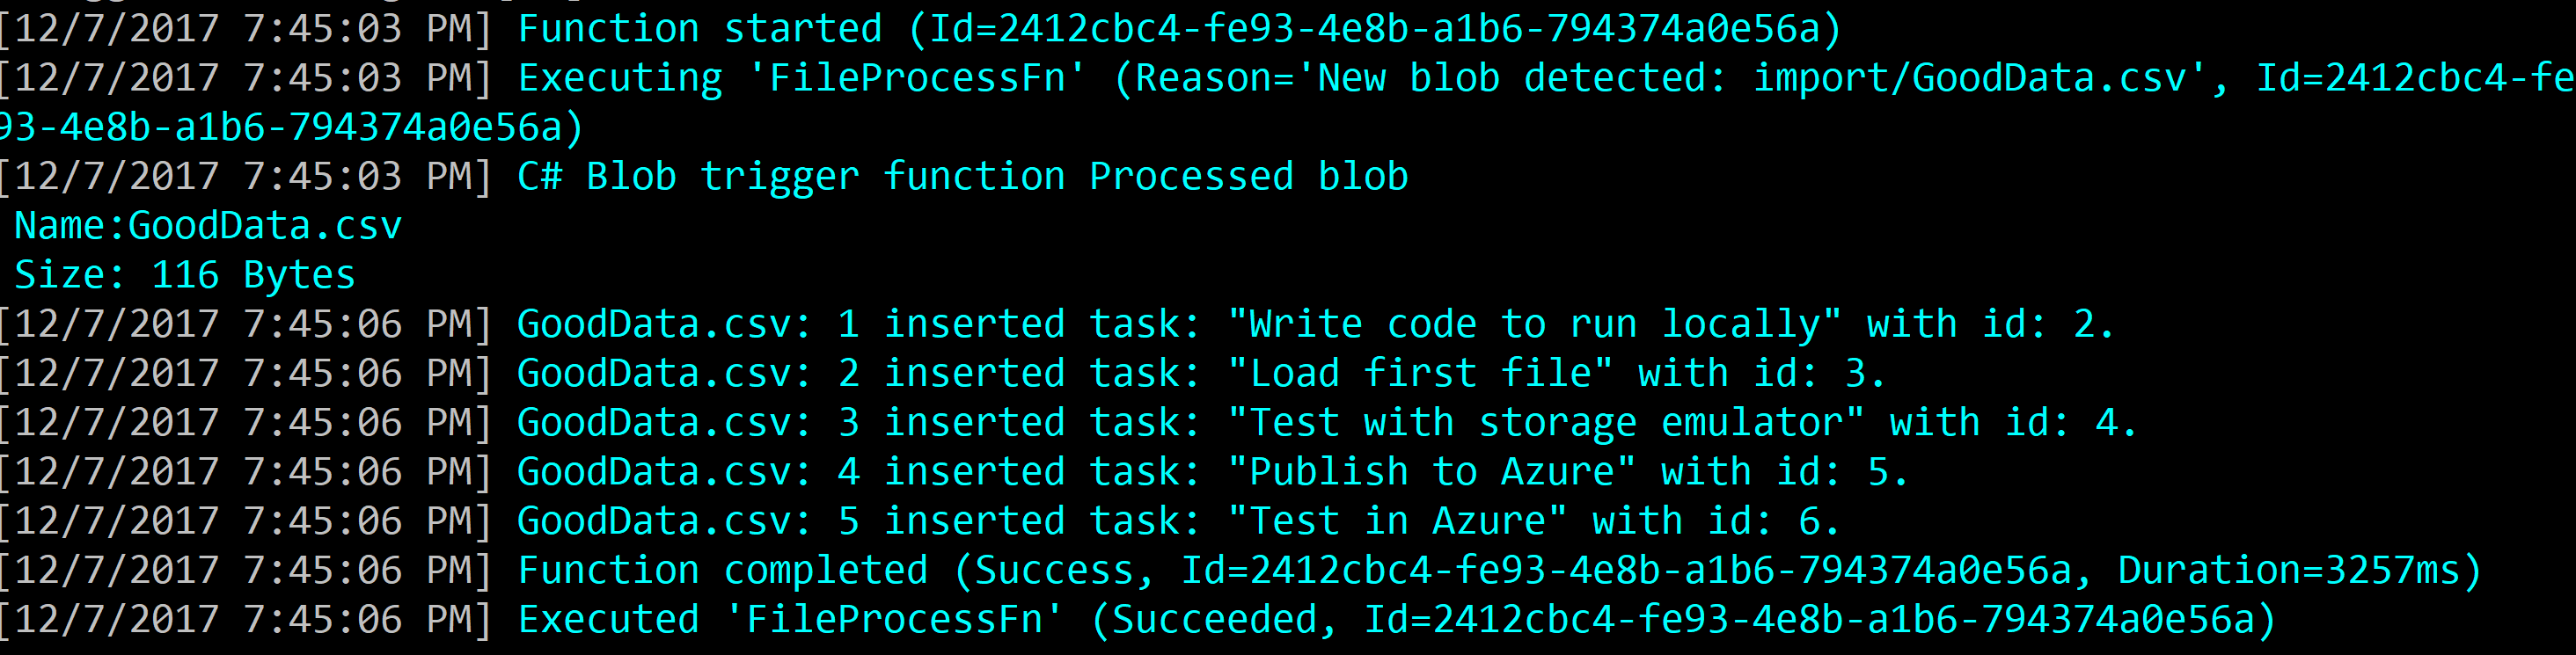2576x655 pixels.
Task: Click the 'Test with storage emulator' task text
Action: click(1546, 422)
